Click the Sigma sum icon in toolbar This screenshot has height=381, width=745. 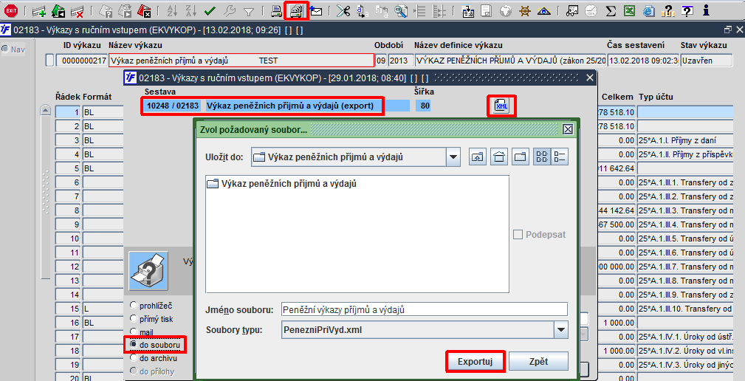click(x=611, y=10)
